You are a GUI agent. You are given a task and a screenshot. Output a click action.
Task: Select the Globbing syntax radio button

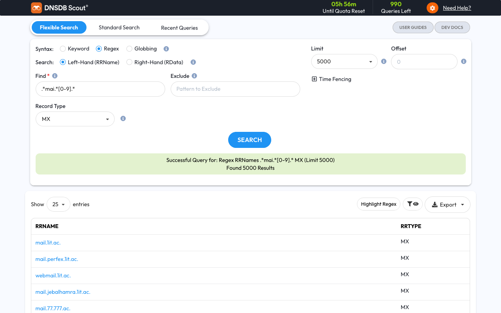point(129,49)
